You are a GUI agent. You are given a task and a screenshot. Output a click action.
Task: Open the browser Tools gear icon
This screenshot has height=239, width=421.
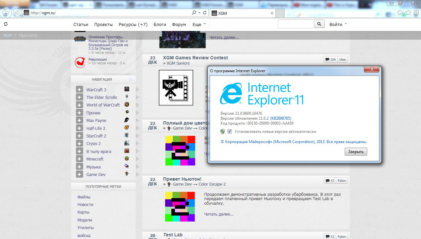[x=416, y=13]
